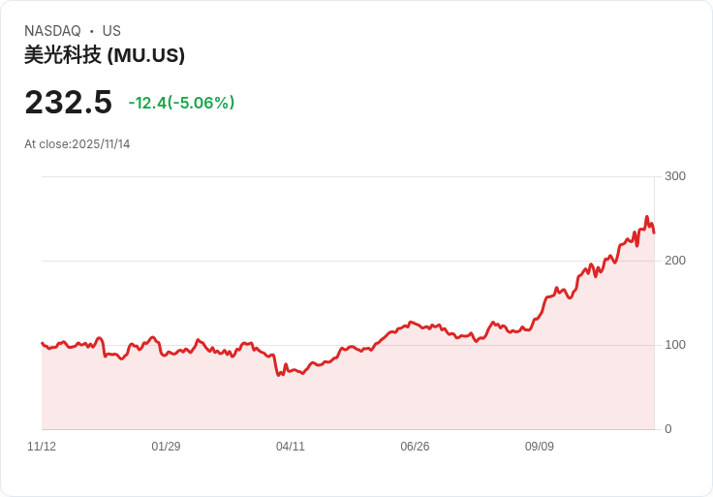The width and height of the screenshot is (713, 497).
Task: Click the late June local peak on the price line
Action: (411, 322)
